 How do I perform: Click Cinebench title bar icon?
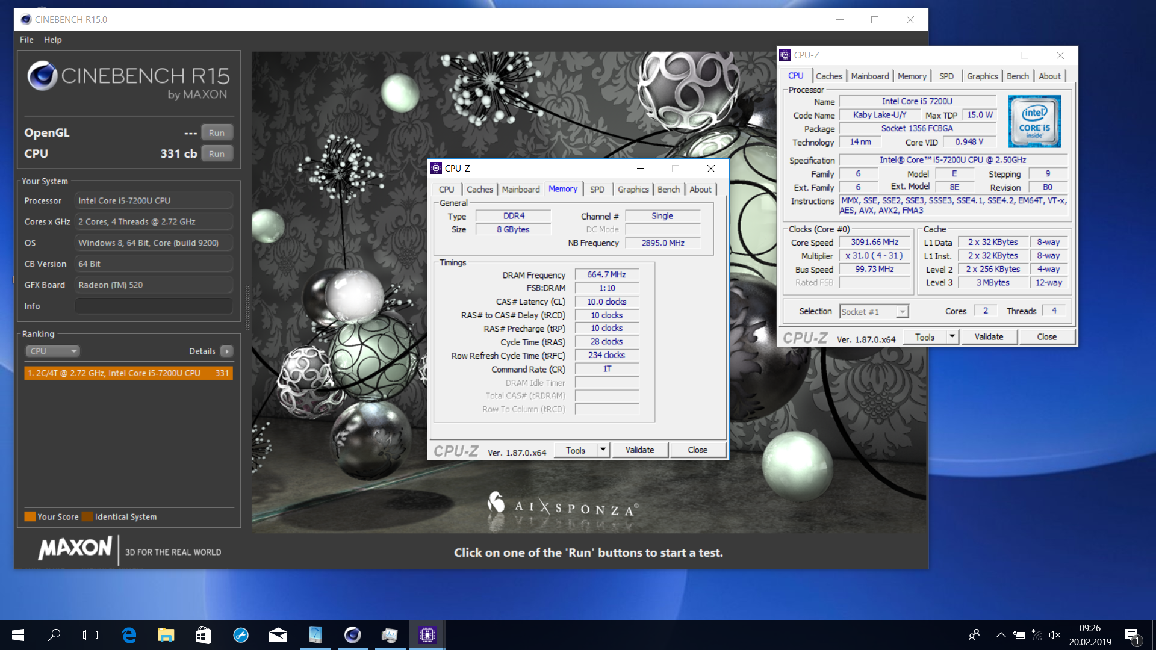click(25, 20)
